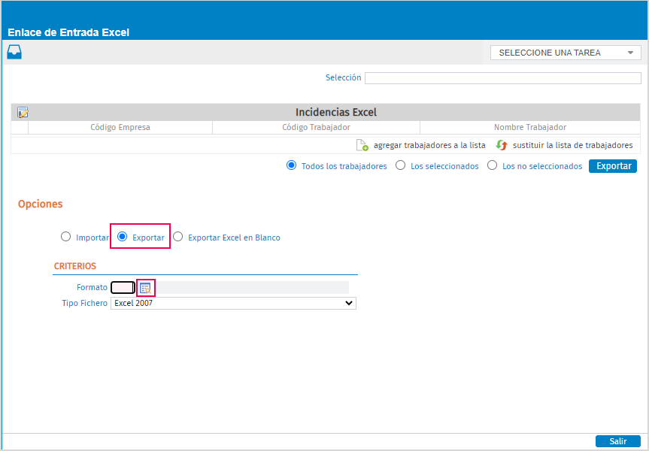Click the Código Trabajador column header
649x451 pixels.
(316, 128)
